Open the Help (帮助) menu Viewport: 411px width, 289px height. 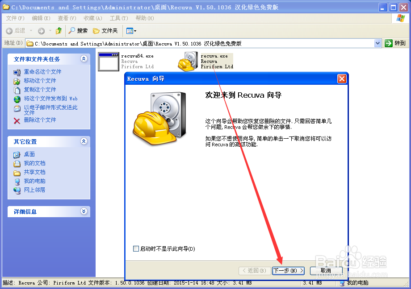(145, 18)
